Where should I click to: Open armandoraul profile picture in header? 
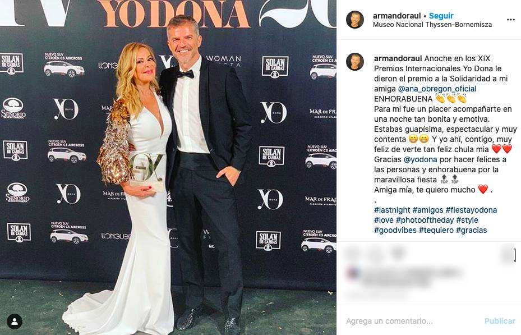point(355,20)
